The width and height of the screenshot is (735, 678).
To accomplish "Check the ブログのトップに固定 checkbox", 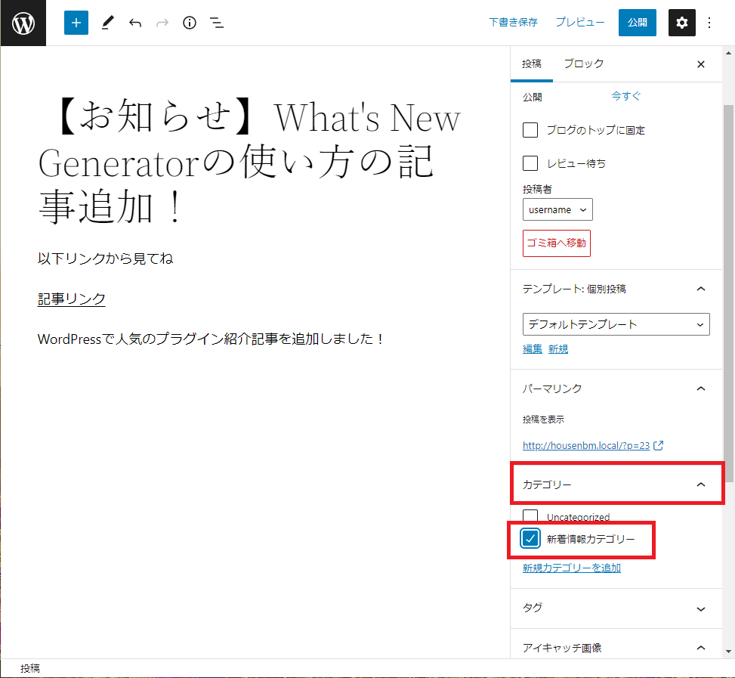I will point(530,130).
